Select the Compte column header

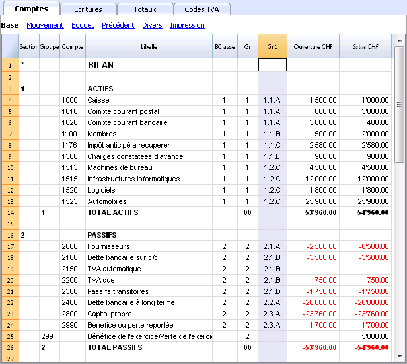[73, 46]
